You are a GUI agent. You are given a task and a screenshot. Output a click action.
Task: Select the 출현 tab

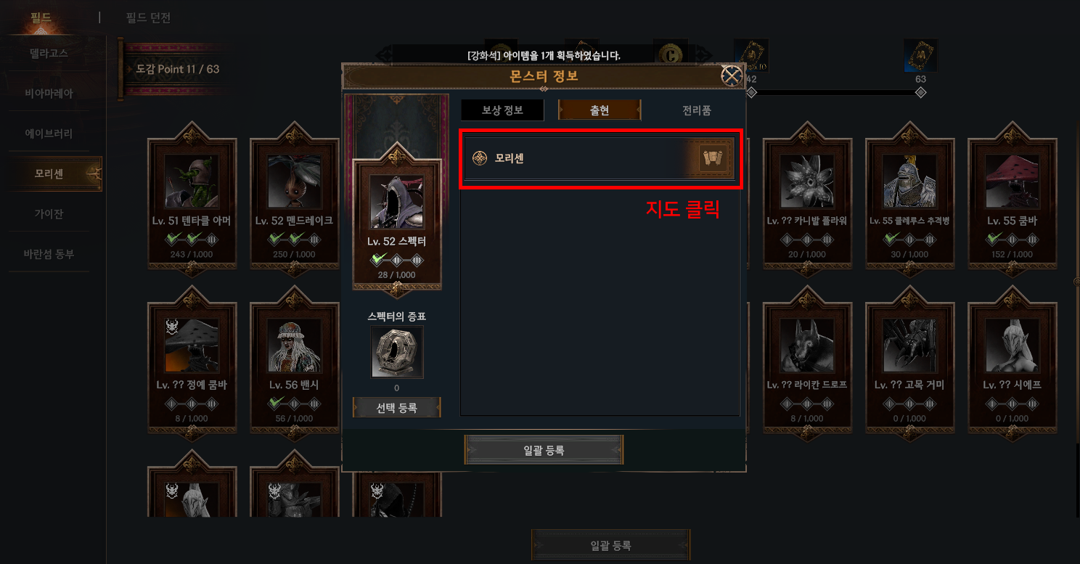(600, 110)
